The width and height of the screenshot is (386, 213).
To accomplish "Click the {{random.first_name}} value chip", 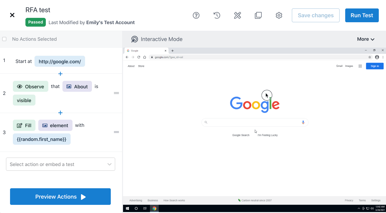I will pyautogui.click(x=42, y=139).
